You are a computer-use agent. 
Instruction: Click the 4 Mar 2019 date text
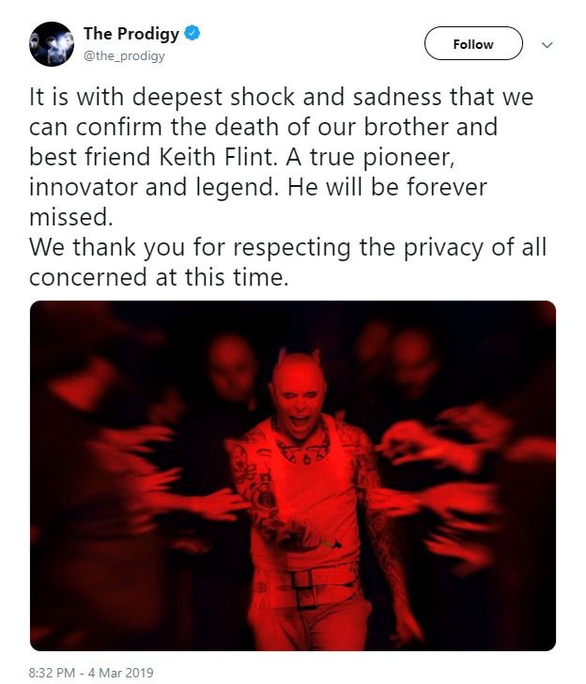point(121,672)
